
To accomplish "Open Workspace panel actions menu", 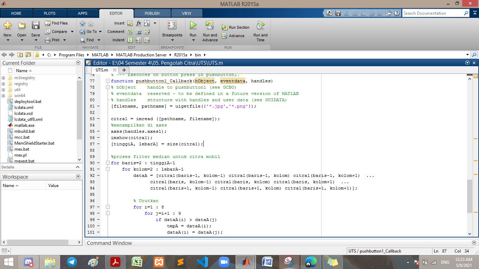I will click(78, 177).
